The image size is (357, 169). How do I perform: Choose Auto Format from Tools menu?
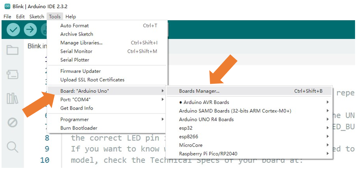(x=107, y=26)
